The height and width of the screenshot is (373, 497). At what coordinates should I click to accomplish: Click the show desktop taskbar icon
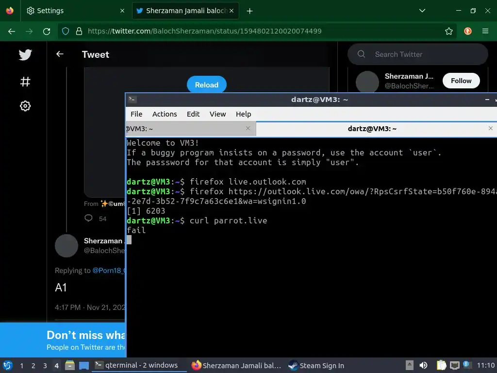click(x=84, y=365)
